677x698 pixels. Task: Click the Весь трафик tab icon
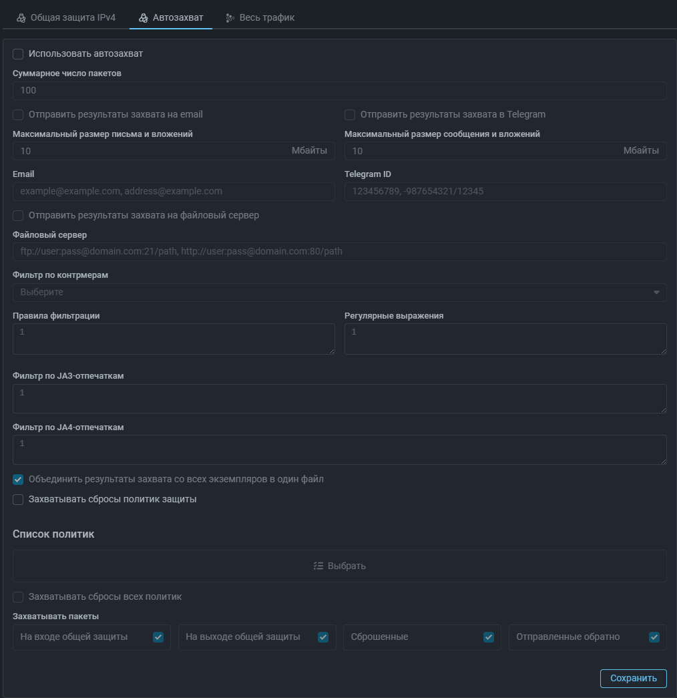click(230, 17)
